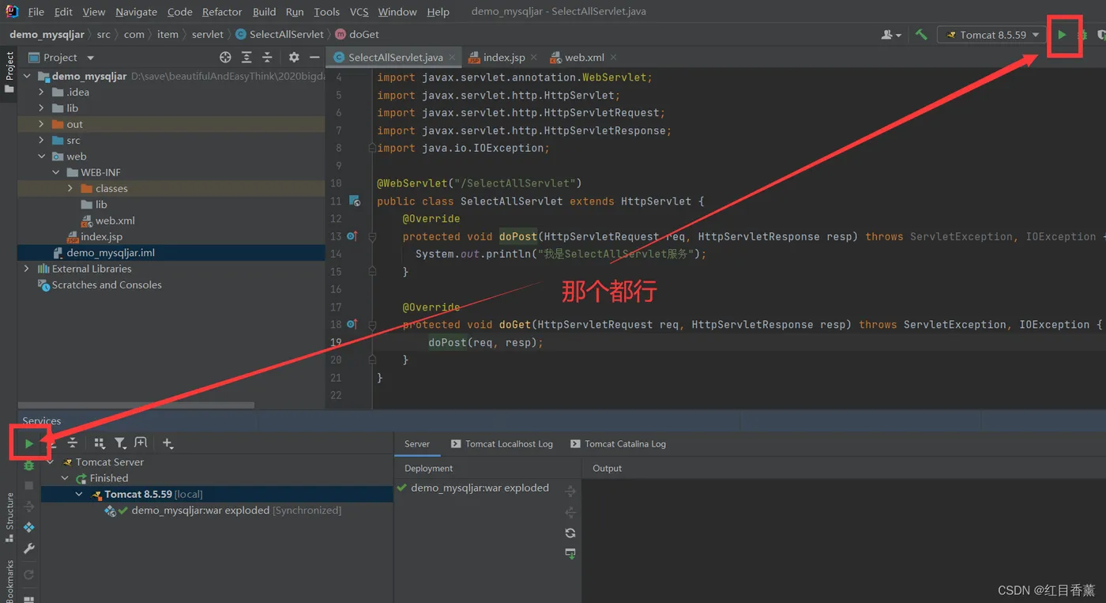The width and height of the screenshot is (1106, 603).
Task: Close the SelectAllServlet.java tab
Action: (453, 58)
